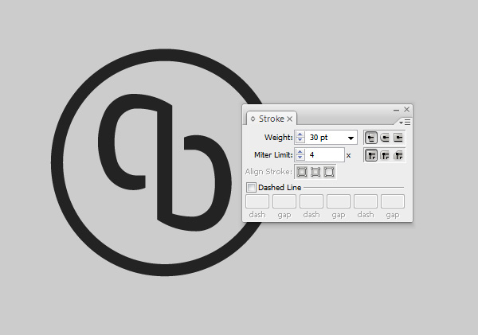Click the Weight: label
The height and width of the screenshot is (335, 478).
coord(278,138)
